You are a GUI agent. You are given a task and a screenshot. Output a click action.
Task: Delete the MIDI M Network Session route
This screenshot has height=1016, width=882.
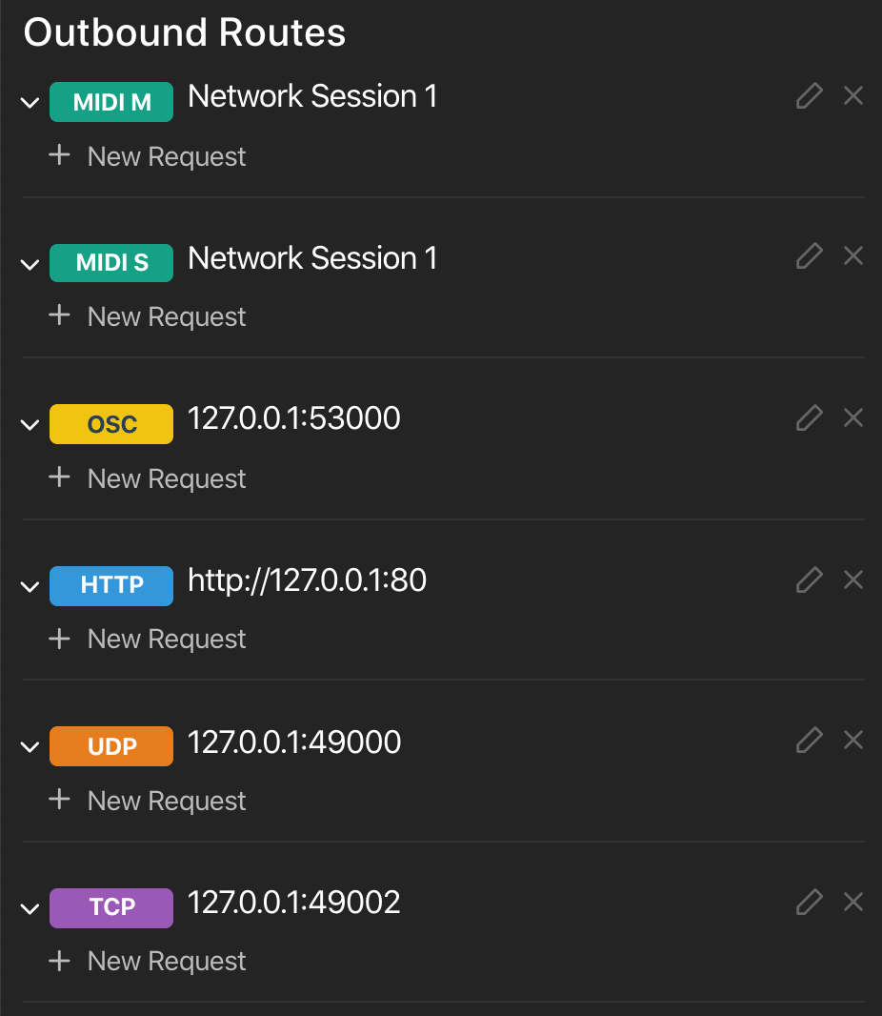(x=853, y=96)
